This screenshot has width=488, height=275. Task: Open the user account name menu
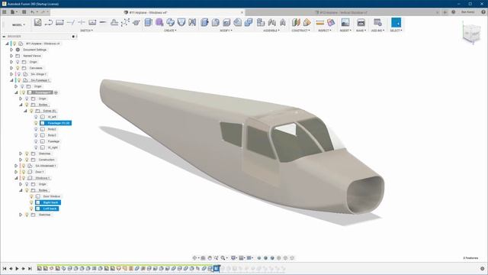pos(467,12)
